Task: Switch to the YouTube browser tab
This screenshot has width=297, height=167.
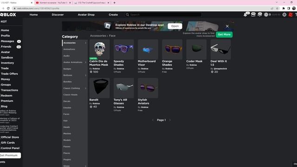Action: pos(53,3)
